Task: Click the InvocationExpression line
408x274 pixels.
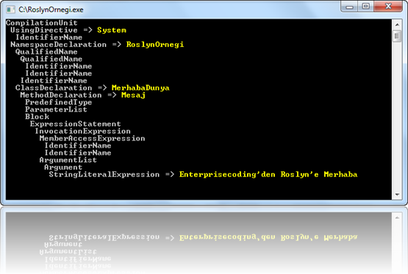Action: point(83,131)
